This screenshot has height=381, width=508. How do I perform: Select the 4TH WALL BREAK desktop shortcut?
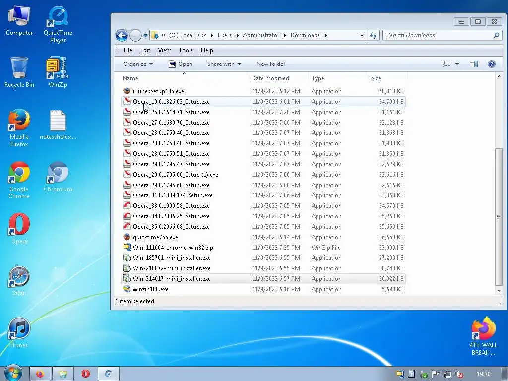483,336
